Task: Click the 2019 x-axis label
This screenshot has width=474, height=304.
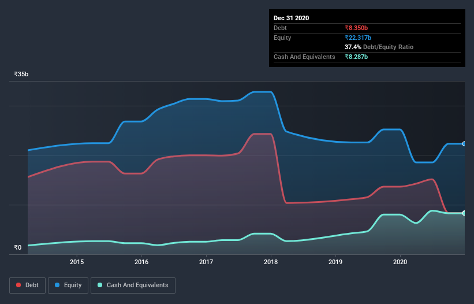Action: [x=335, y=262]
